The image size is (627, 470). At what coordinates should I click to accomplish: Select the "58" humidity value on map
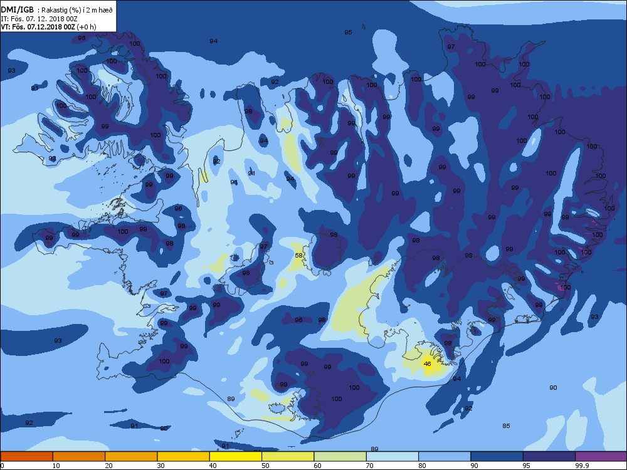coord(298,256)
